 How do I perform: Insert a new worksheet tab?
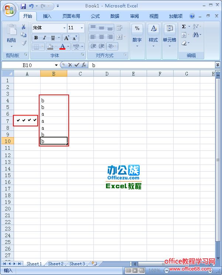[95, 264]
